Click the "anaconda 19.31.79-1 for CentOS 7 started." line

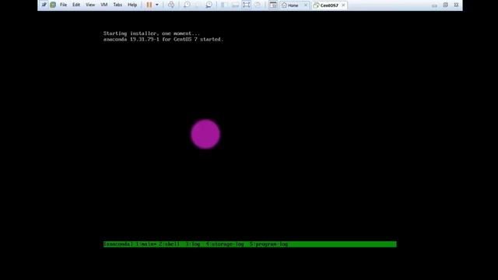[x=163, y=40]
